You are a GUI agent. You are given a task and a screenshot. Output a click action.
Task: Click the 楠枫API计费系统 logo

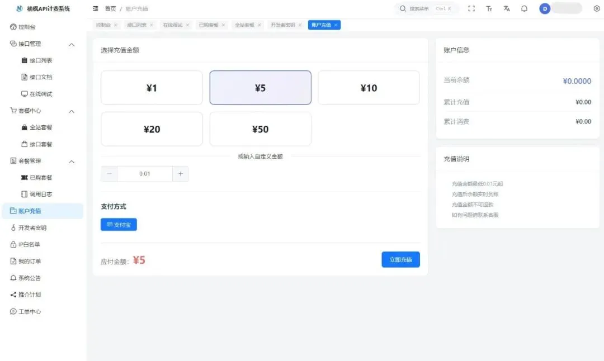point(43,8)
